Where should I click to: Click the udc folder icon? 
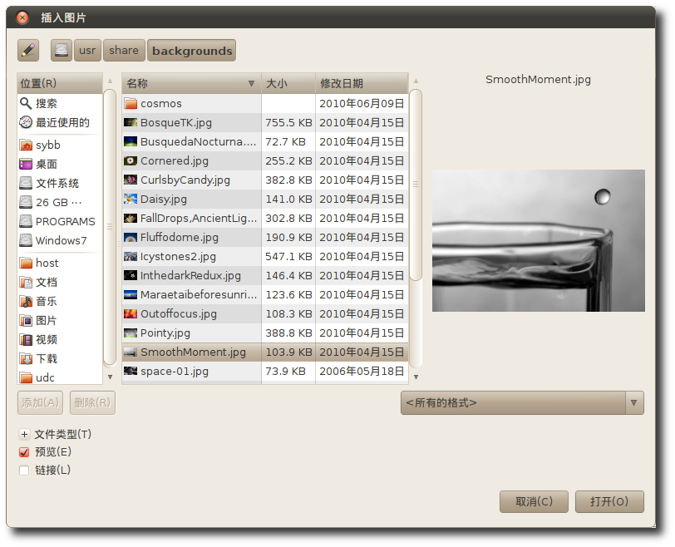click(x=26, y=378)
